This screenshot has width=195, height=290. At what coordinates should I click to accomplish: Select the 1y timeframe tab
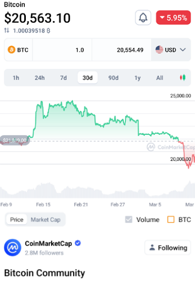(138, 78)
